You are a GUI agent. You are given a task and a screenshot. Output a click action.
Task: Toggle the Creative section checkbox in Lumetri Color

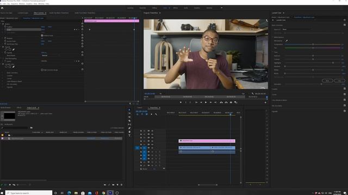[x=345, y=89]
